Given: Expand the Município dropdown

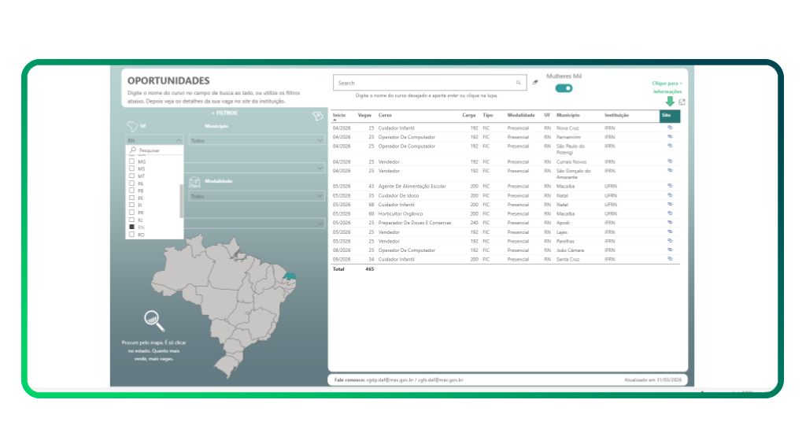Looking at the screenshot, I should [319, 140].
